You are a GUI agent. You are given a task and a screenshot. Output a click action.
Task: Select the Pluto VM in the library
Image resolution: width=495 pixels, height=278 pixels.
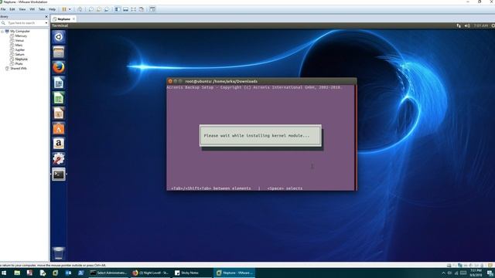click(19, 63)
